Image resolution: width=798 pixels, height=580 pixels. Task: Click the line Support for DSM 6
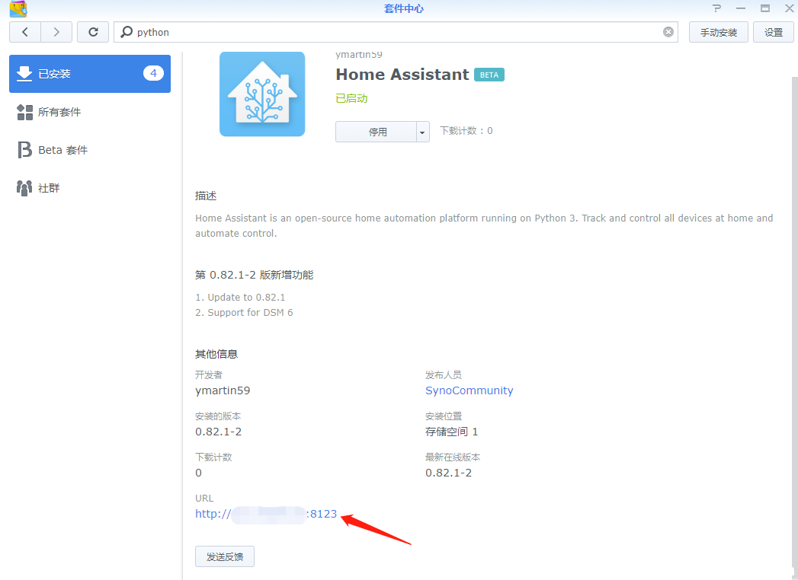(245, 313)
